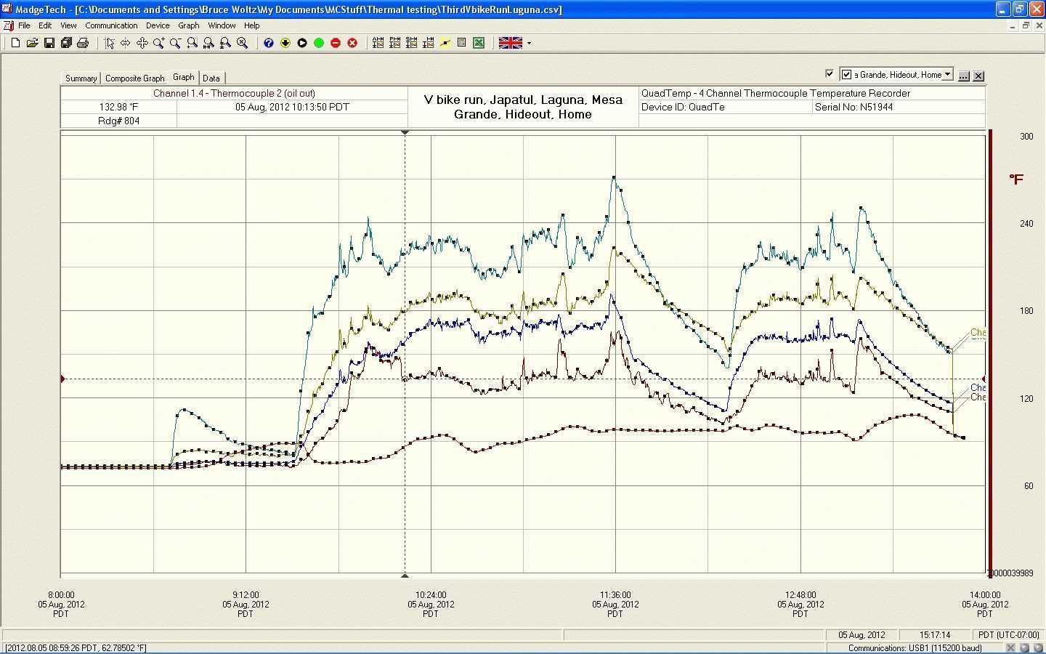Click the Save floppy disk icon

point(49,43)
